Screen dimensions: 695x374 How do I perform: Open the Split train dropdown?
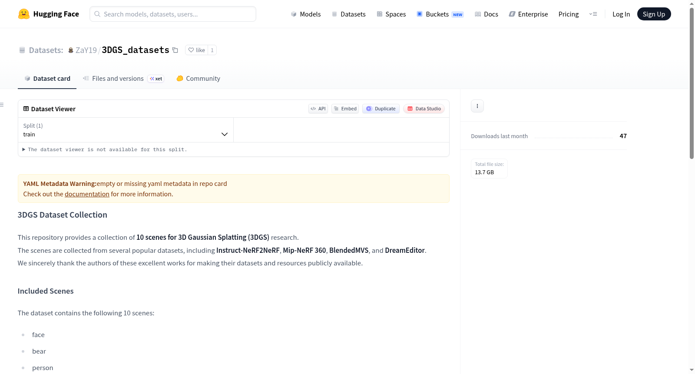pyautogui.click(x=126, y=130)
